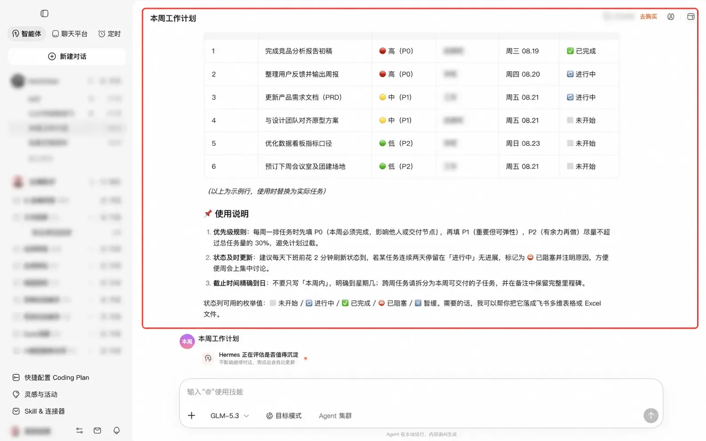Click task cell 整理用户反馈并输出周报
The height and width of the screenshot is (441, 706).
click(x=302, y=74)
